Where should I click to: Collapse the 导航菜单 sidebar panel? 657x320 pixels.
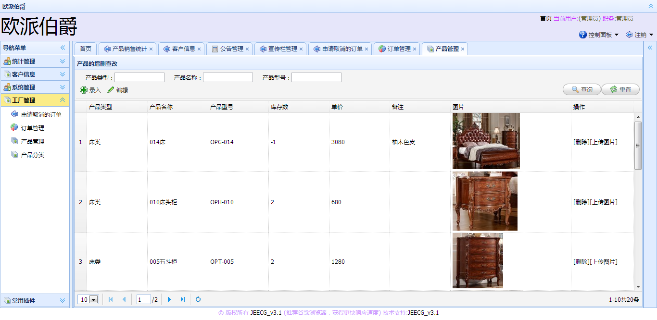click(x=63, y=48)
